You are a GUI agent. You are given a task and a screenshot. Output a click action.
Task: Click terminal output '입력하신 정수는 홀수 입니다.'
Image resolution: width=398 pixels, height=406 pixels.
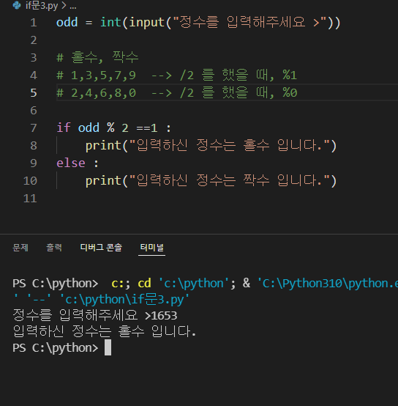105,331
